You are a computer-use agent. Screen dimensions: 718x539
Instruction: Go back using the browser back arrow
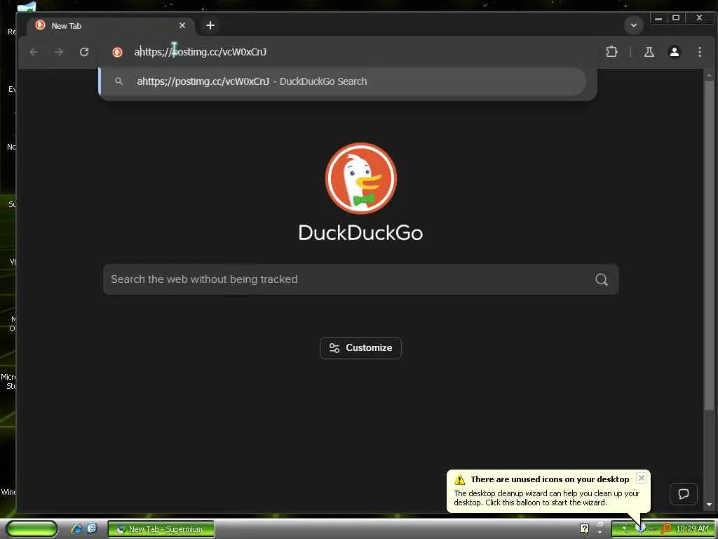click(34, 52)
